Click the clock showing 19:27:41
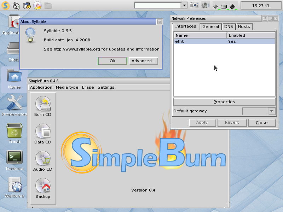 (x=261, y=6)
